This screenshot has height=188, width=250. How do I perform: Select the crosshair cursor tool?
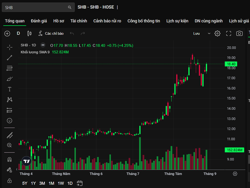click(10, 47)
